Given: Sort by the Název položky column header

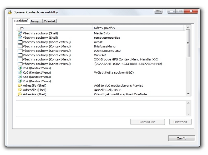Looking at the screenshot, I should click(138, 28).
